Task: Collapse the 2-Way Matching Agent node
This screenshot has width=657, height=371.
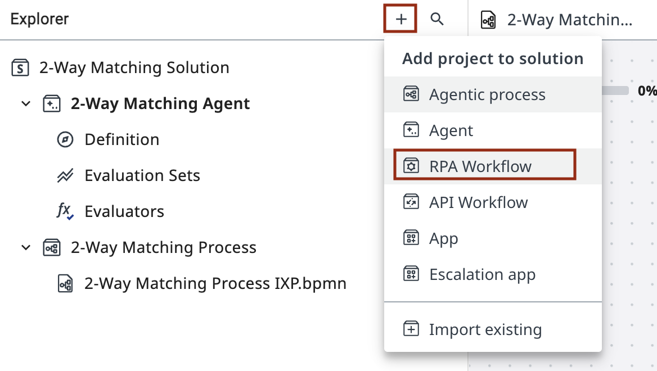Action: pyautogui.click(x=26, y=103)
